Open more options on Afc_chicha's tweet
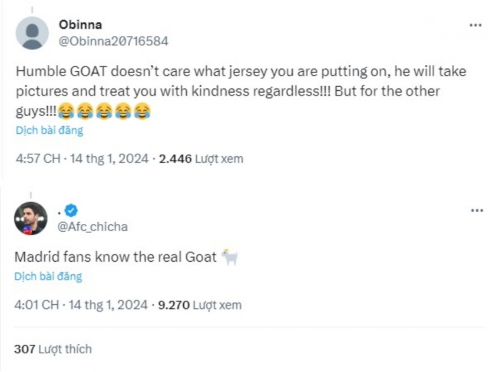Screen dimensions: 496x372 pyautogui.click(x=477, y=210)
